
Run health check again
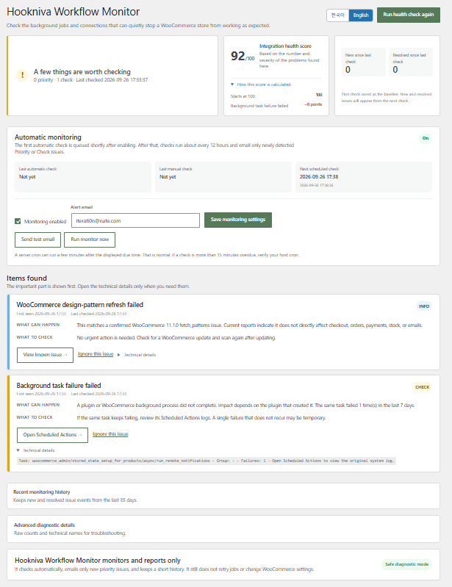(x=408, y=15)
